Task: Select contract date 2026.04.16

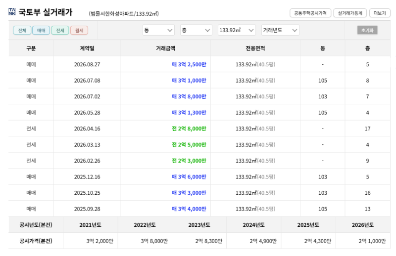Action: 87,128
